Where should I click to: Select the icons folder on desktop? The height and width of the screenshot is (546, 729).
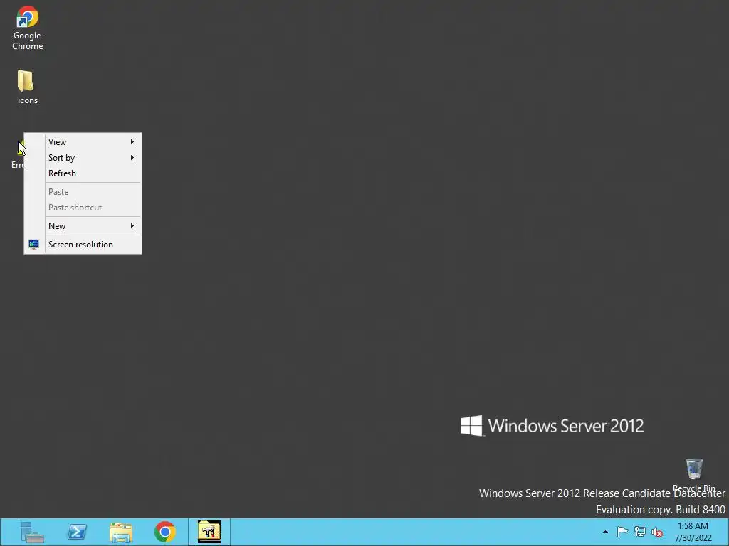point(27,87)
